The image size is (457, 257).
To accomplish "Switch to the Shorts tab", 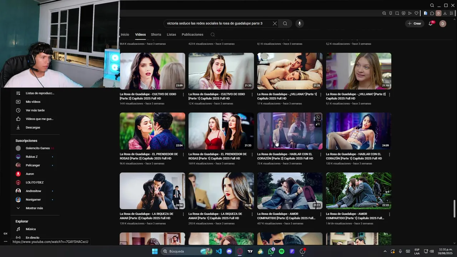I will pos(156,35).
